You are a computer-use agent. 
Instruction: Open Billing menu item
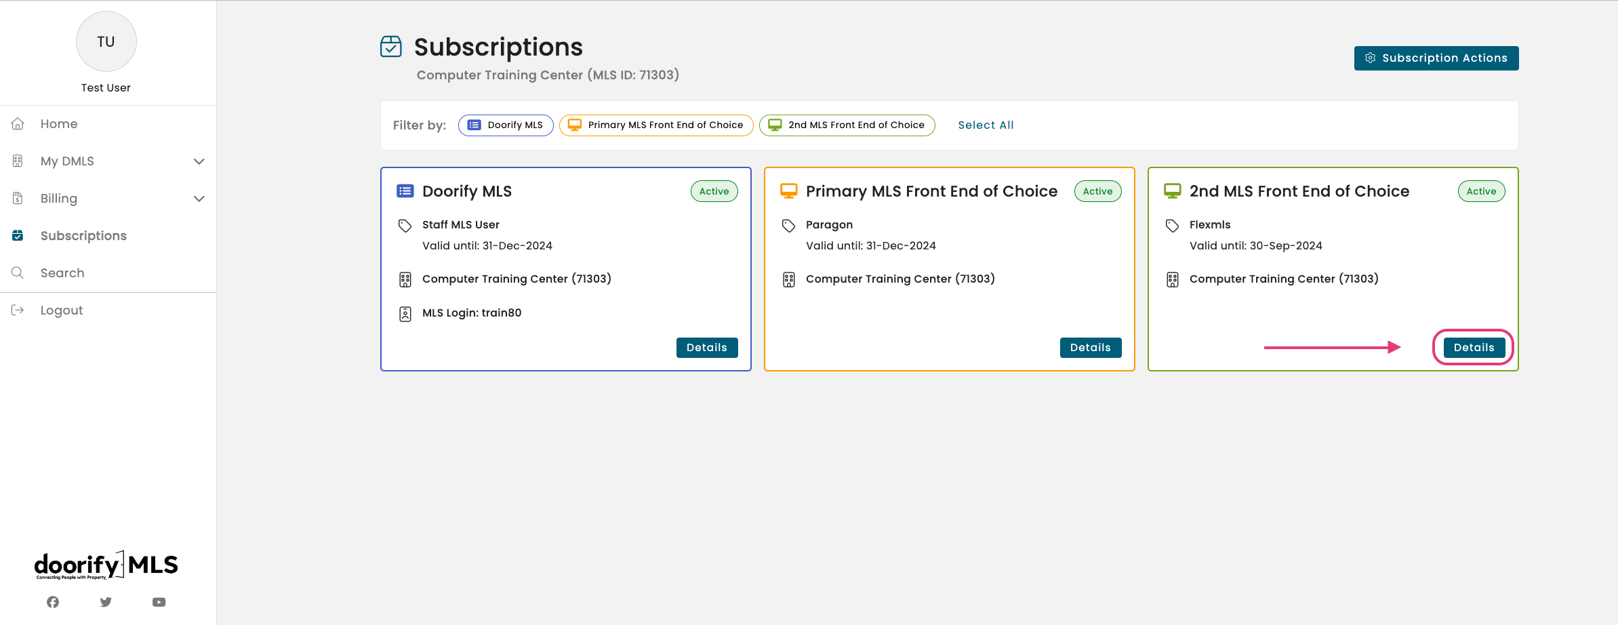pyautogui.click(x=108, y=199)
